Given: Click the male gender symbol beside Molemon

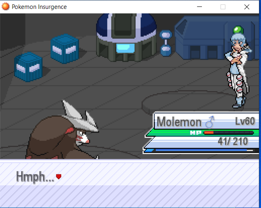Looking at the screenshot, I should click(210, 122).
